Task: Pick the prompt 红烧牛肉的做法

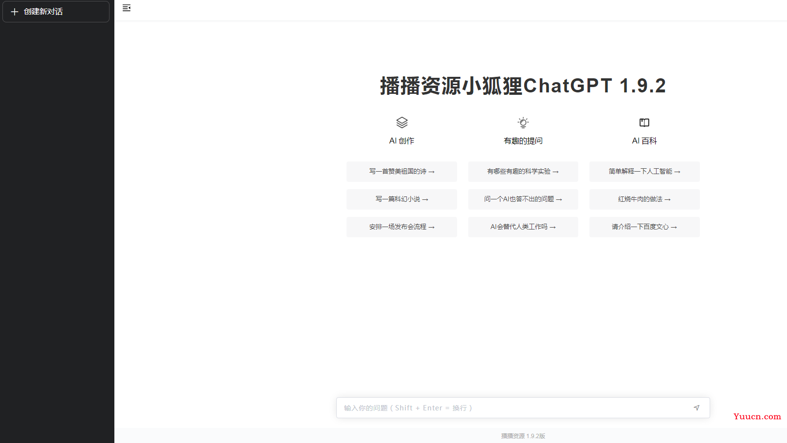Action: pyautogui.click(x=644, y=199)
